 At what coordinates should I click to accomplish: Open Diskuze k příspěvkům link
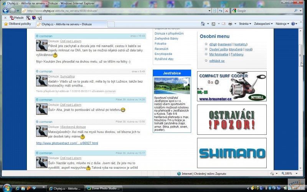[169, 33]
